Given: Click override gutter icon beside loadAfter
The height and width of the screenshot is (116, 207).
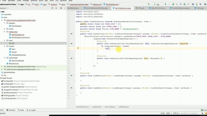Looking at the screenshot, I should tap(71, 88).
